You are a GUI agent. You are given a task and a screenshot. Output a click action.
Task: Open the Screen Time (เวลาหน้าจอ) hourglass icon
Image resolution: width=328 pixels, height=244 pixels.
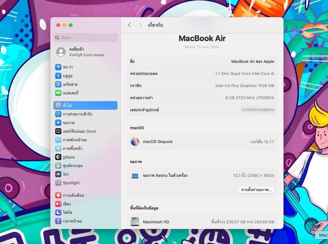pyautogui.click(x=58, y=221)
